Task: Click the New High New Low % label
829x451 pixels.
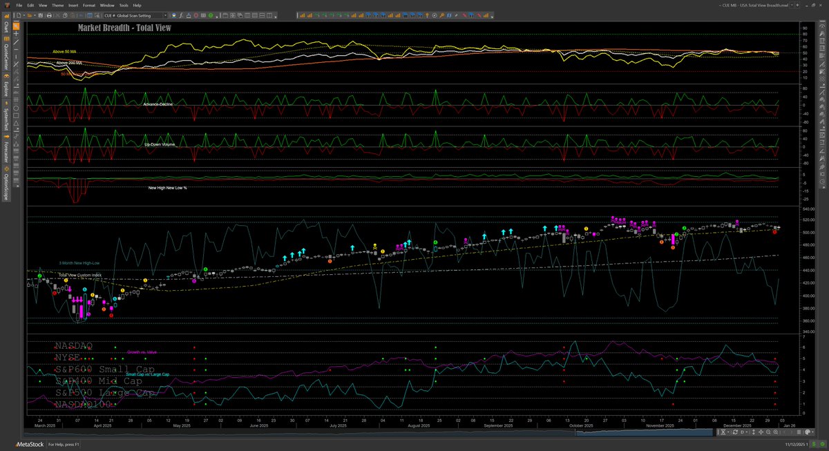Action: [168, 187]
